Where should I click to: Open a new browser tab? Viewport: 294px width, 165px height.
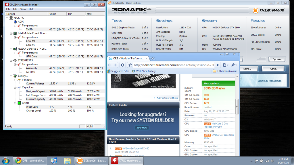153,59
